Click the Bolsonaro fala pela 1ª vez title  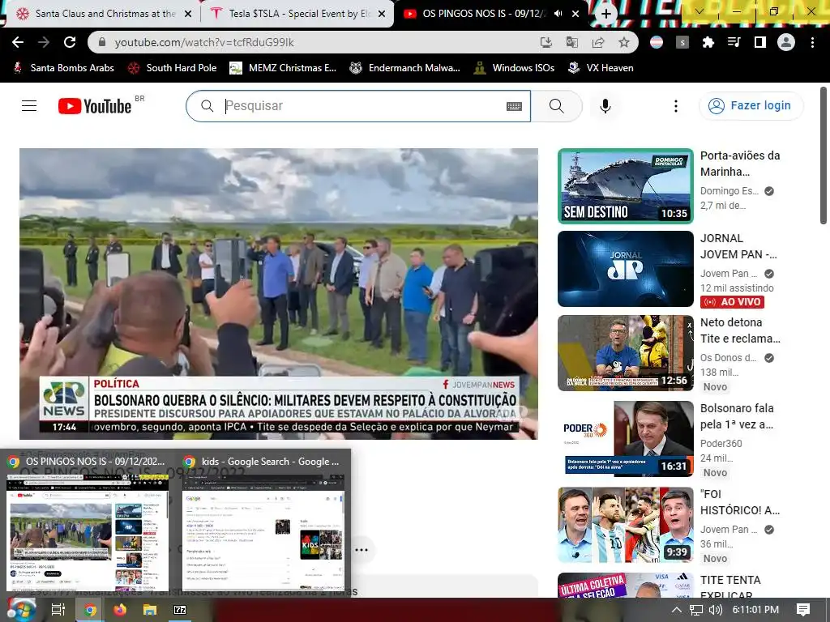[x=737, y=416]
